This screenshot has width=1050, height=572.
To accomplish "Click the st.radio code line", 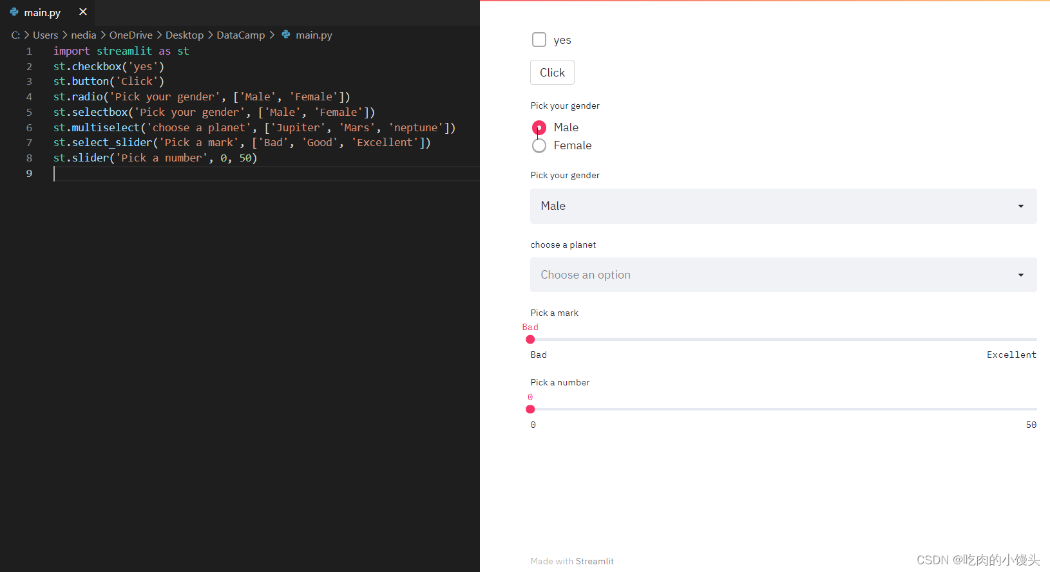I will coord(202,97).
